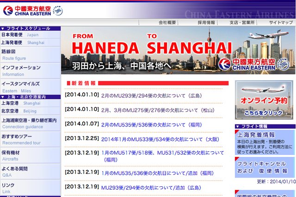296x197 pixels.
Task: Click the SkyTeam emblem beside the header logo
Action: (x=58, y=11)
